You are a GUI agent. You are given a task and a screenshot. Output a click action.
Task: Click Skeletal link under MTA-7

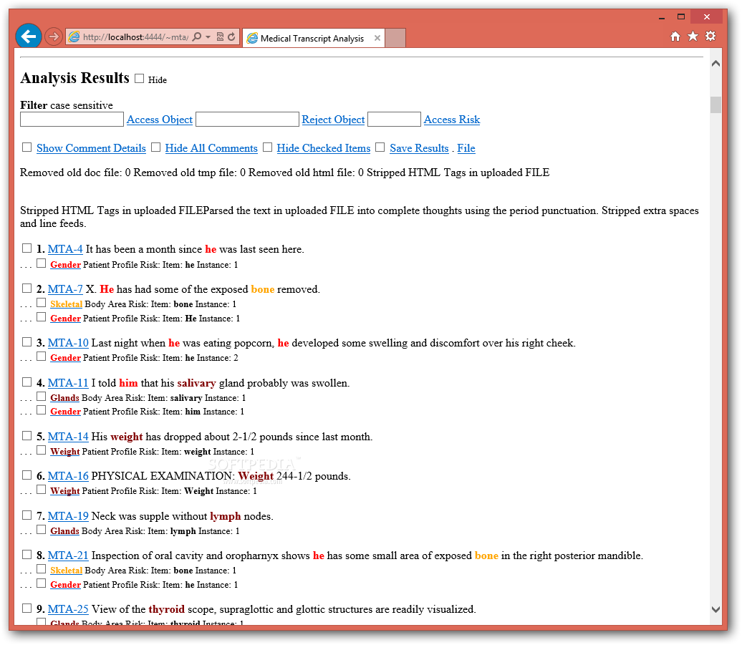tap(66, 304)
